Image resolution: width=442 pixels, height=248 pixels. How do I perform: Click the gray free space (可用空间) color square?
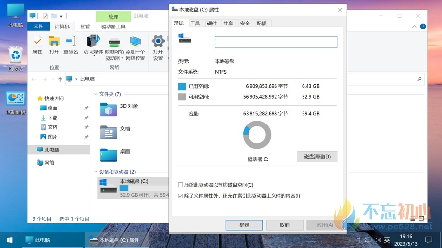point(182,97)
